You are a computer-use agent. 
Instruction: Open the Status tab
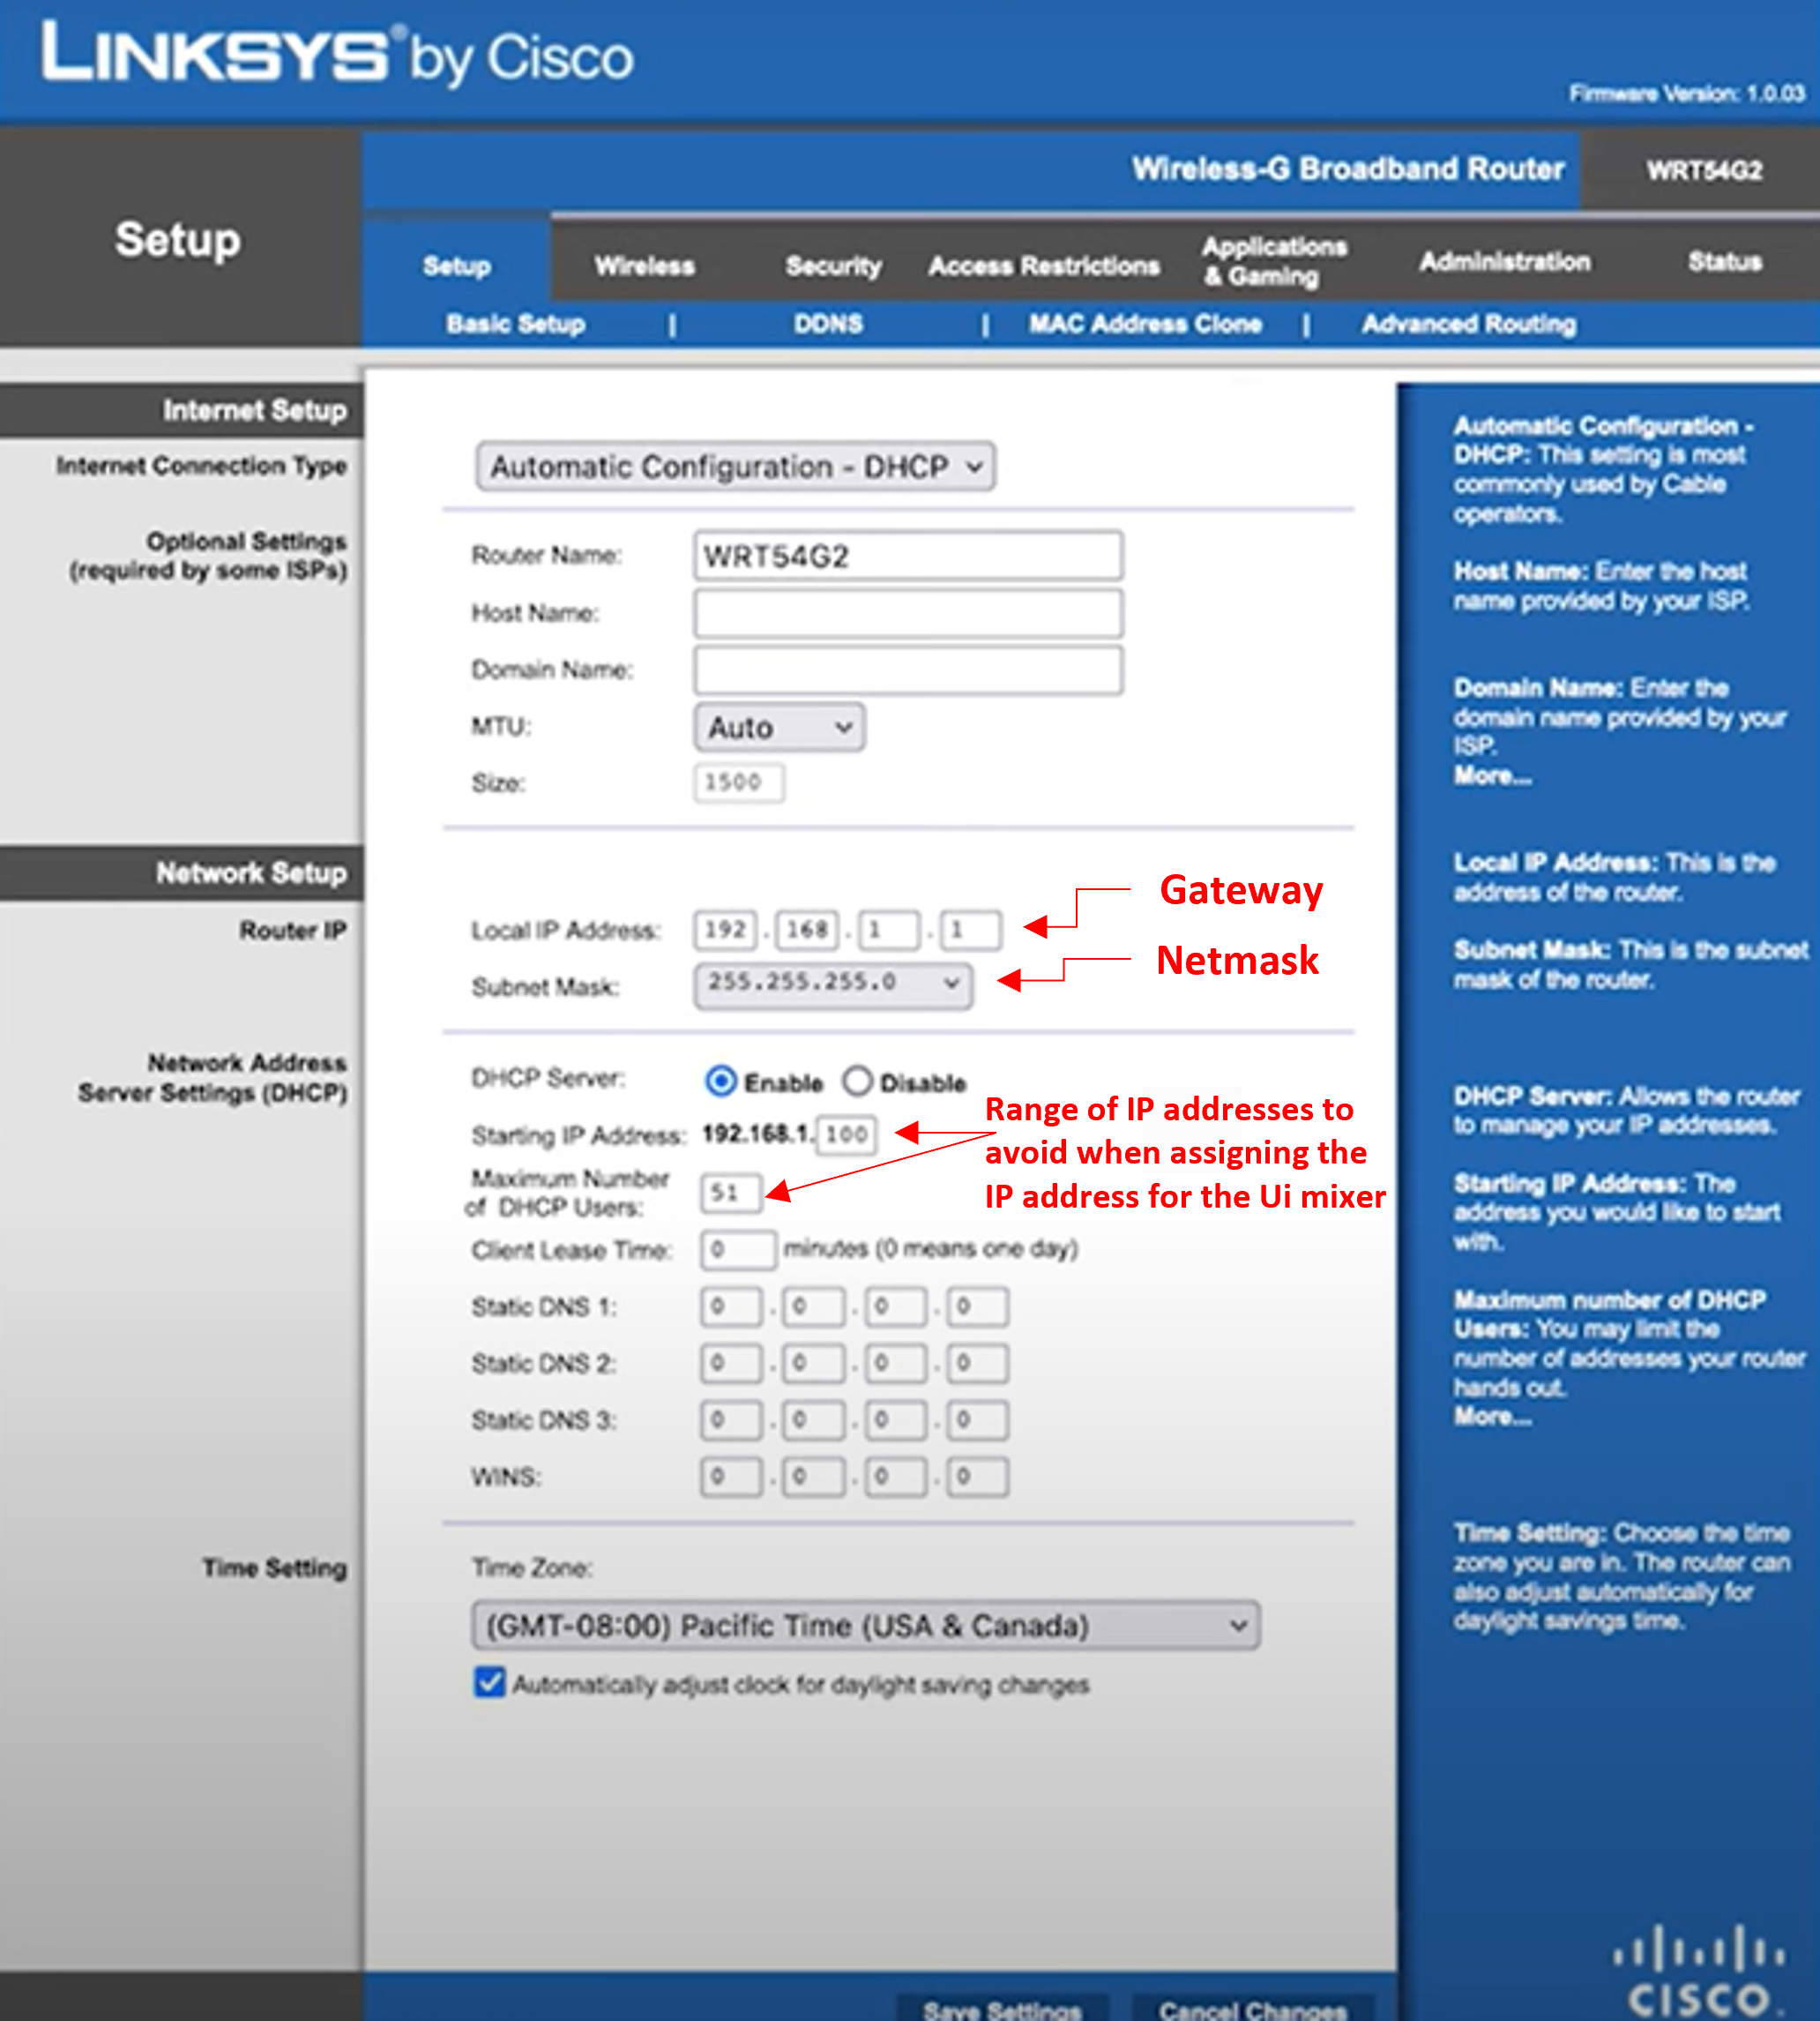click(x=1725, y=262)
